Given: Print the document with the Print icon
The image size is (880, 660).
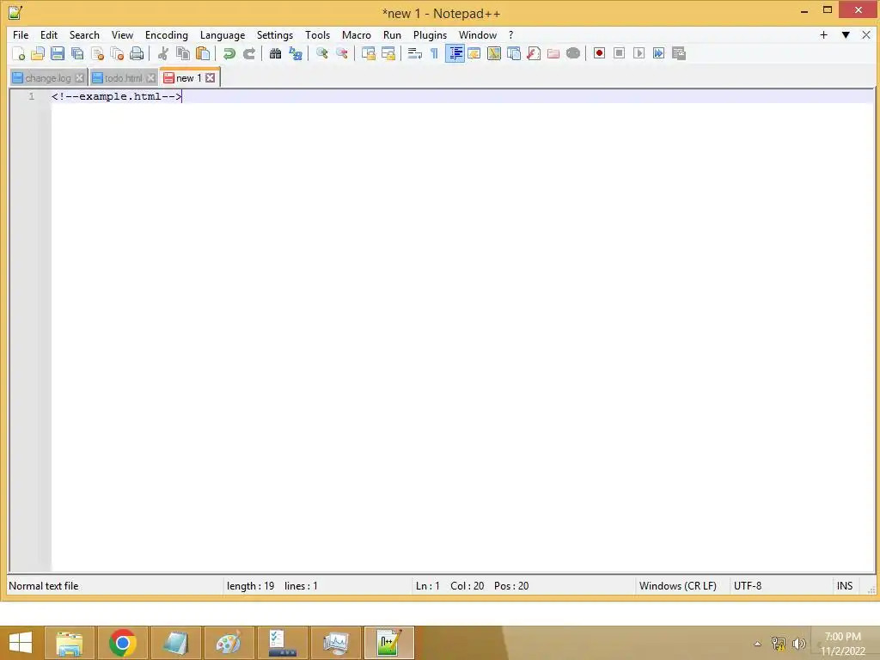Looking at the screenshot, I should point(137,53).
